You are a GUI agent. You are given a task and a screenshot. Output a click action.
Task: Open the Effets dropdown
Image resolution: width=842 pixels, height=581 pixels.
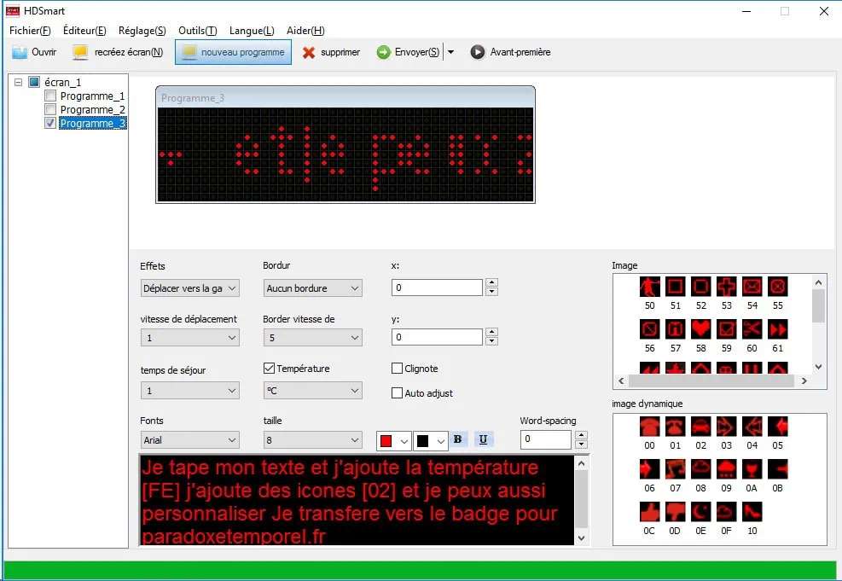pos(189,288)
